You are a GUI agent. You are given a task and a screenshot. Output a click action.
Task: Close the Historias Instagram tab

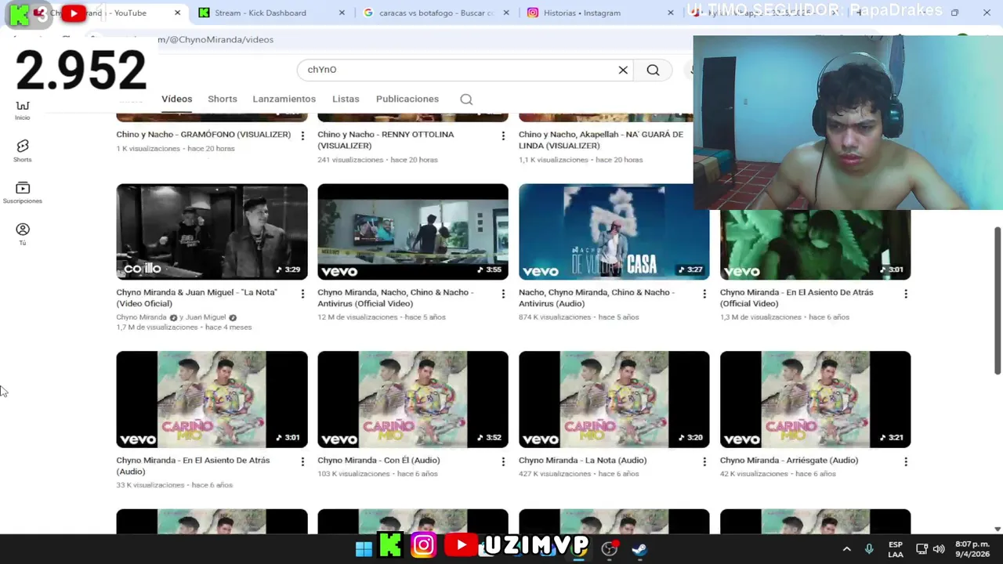670,13
